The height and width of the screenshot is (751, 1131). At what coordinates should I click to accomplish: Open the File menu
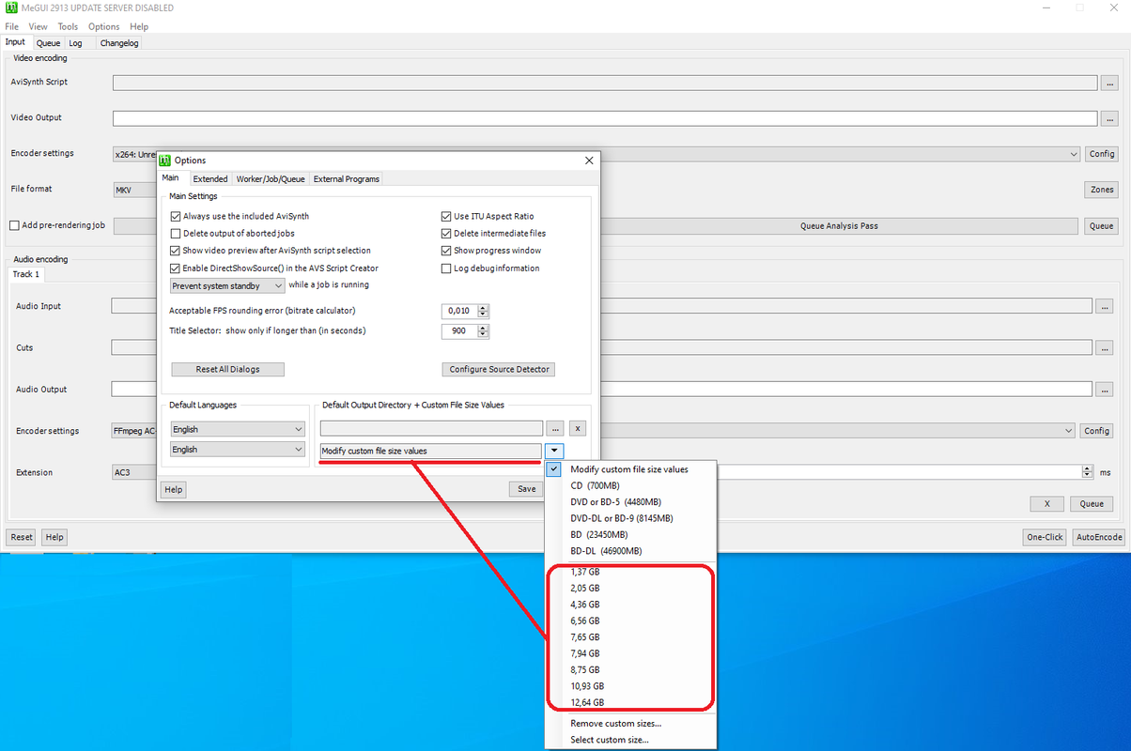12,27
